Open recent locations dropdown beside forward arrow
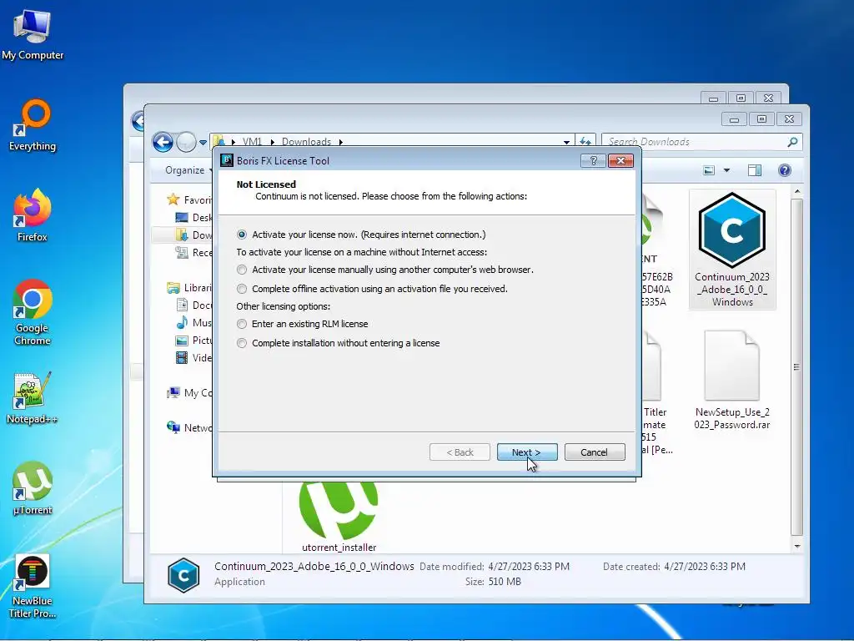This screenshot has width=854, height=641. (203, 142)
